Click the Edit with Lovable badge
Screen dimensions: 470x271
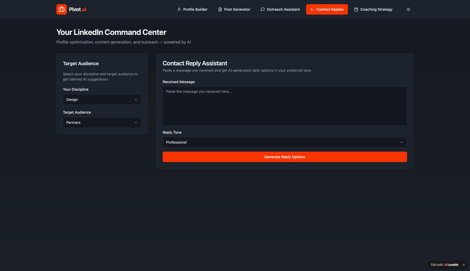click(445, 265)
